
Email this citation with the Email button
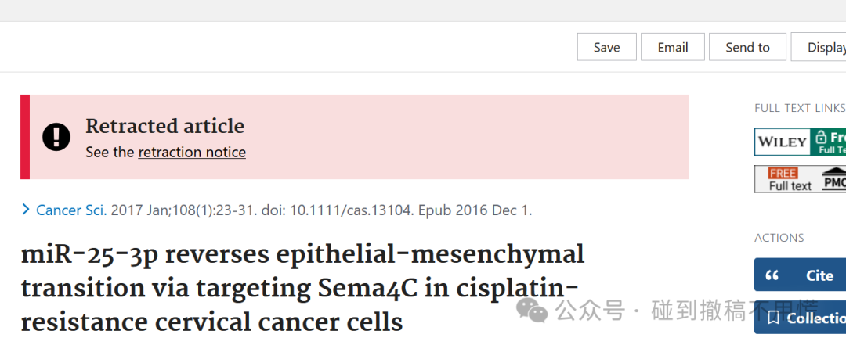point(673,47)
